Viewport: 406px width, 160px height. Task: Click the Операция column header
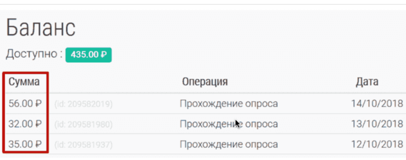click(x=205, y=82)
